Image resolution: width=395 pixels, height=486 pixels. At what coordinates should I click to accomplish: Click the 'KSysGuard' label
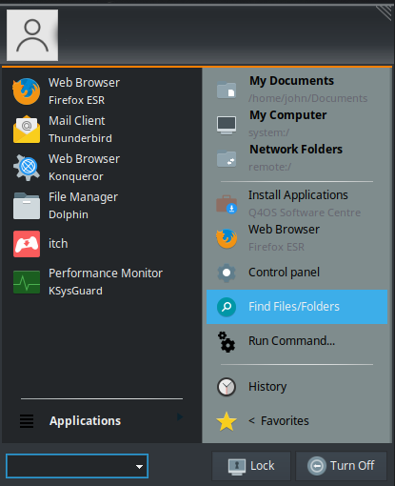click(75, 292)
